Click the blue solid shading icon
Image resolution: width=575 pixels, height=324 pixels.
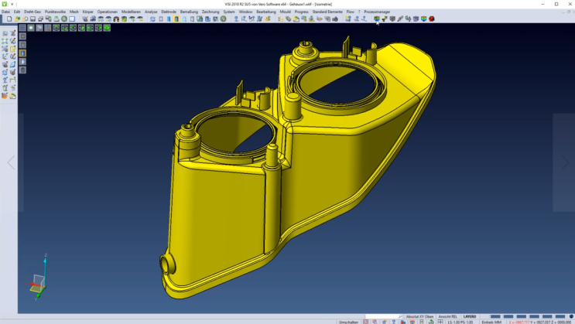click(x=169, y=19)
